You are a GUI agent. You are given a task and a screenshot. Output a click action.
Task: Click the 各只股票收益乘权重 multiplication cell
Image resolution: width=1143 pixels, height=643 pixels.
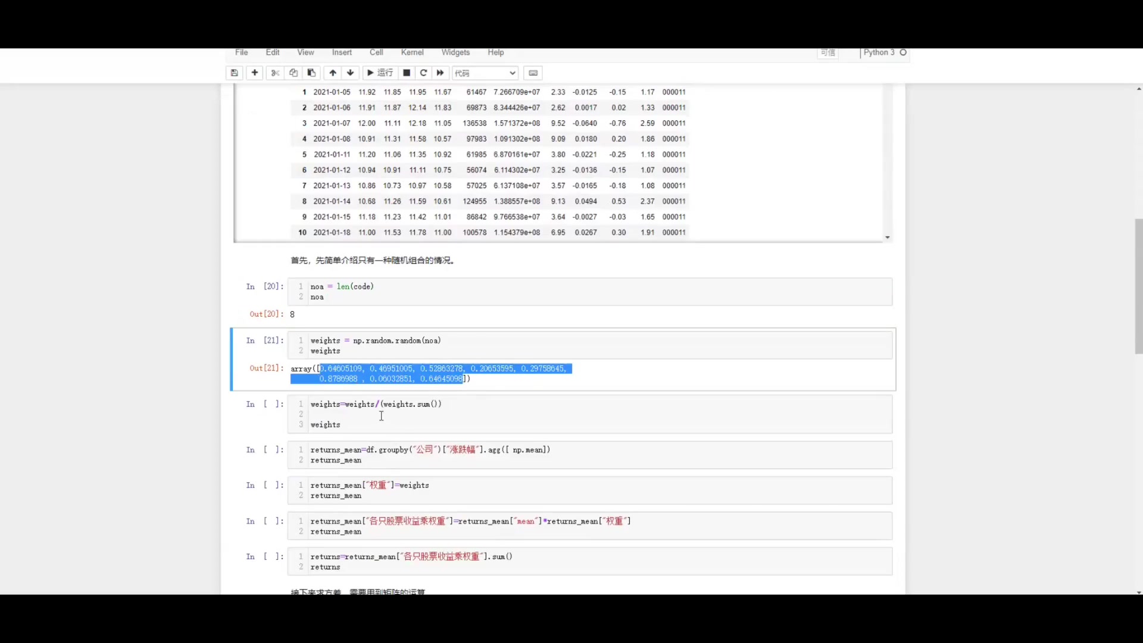(589, 526)
